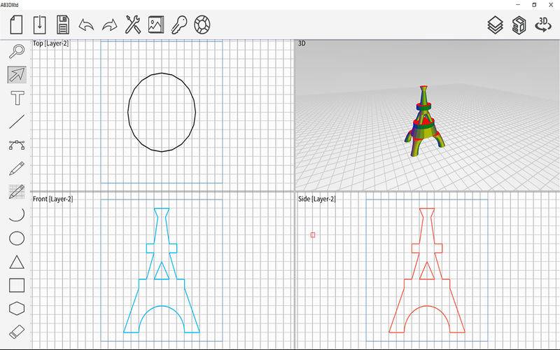Select the magnifier zoom tool
The height and width of the screenshot is (350, 560).
(17, 51)
